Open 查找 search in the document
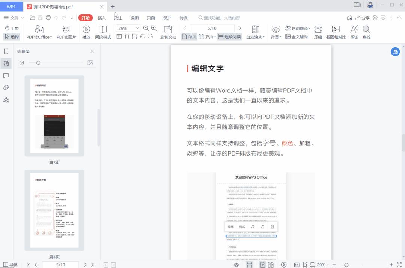 [x=366, y=32]
